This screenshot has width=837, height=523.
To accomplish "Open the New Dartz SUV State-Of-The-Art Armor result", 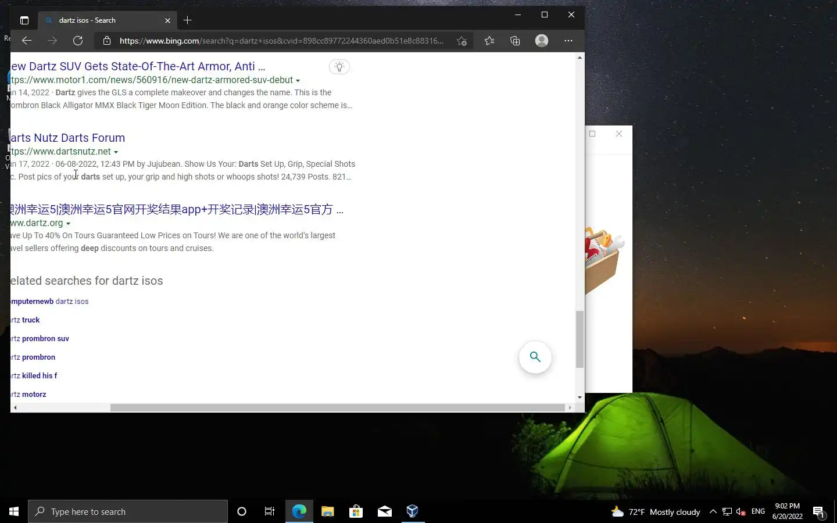I will click(x=138, y=66).
